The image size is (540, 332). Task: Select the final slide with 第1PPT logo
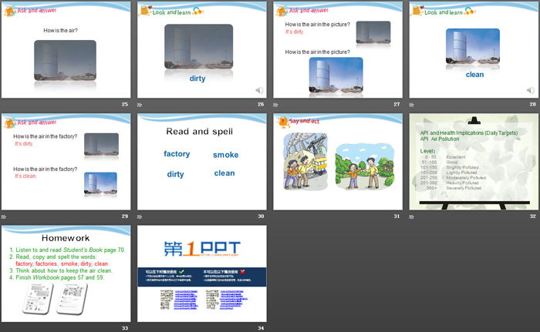coord(201,273)
